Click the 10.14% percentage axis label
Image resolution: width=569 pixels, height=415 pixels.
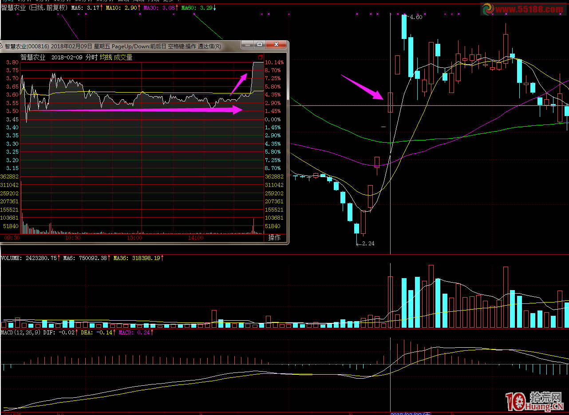[274, 62]
